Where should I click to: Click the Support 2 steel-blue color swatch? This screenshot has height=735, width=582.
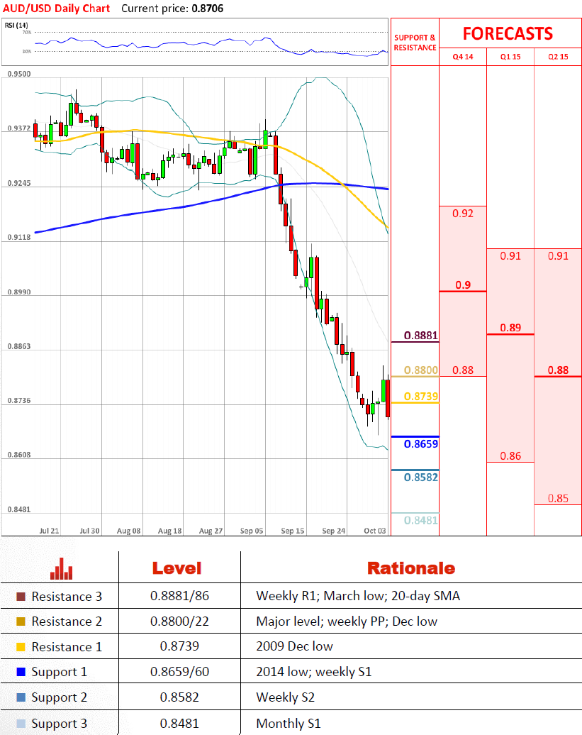(21, 697)
